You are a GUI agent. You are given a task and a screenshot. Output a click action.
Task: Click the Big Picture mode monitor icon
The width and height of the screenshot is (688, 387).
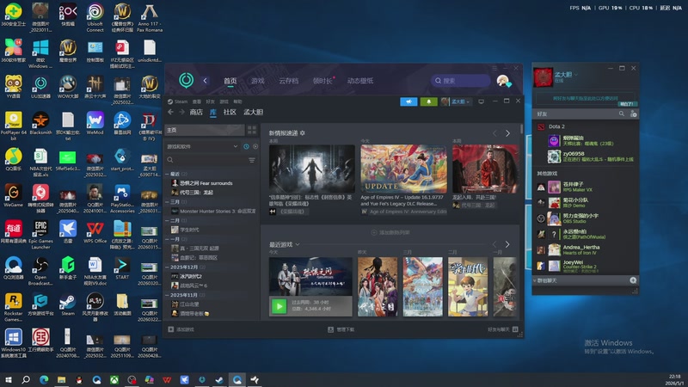481,101
